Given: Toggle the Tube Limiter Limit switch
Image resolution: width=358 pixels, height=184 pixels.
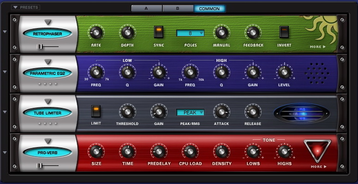Looking at the screenshot, I should [x=96, y=111].
